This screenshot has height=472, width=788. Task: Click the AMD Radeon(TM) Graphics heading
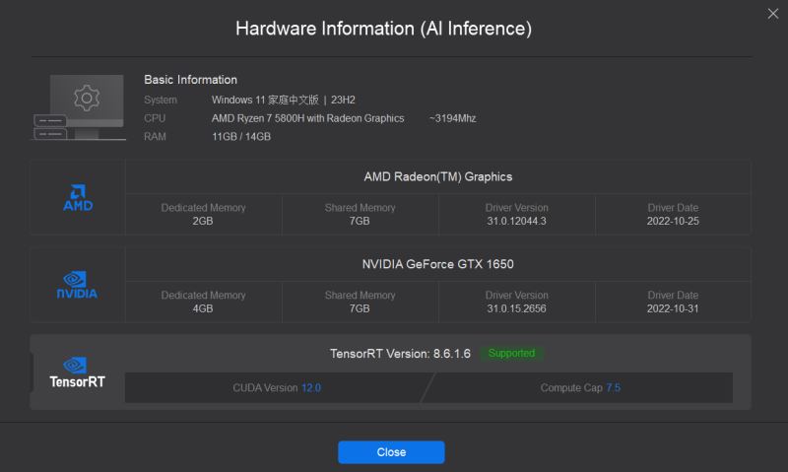click(x=437, y=177)
